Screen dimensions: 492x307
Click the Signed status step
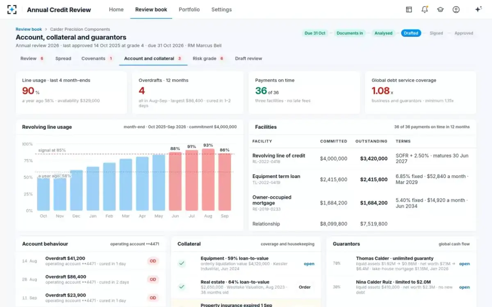tap(436, 33)
